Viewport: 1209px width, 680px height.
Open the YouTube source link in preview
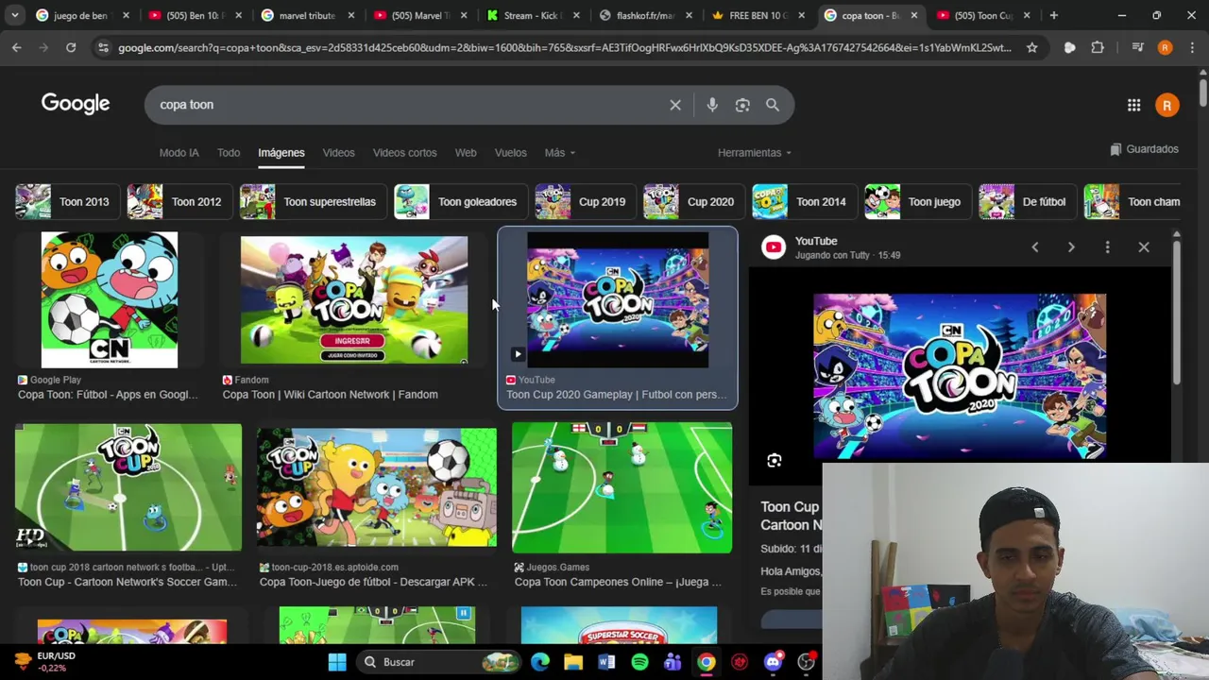tap(816, 241)
